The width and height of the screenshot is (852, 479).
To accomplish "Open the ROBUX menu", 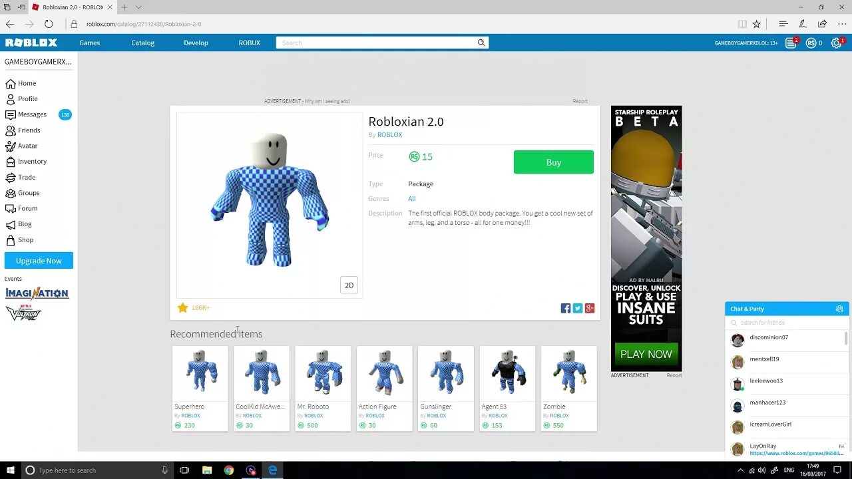I will (250, 43).
